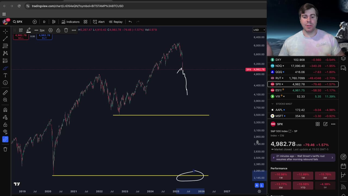
Task: Toggle auto scale A button
Action: tap(257, 185)
